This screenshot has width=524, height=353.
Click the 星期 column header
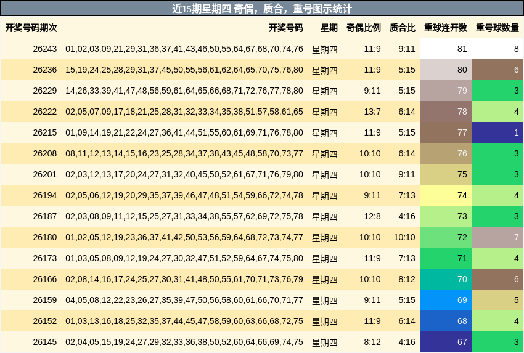click(x=329, y=28)
